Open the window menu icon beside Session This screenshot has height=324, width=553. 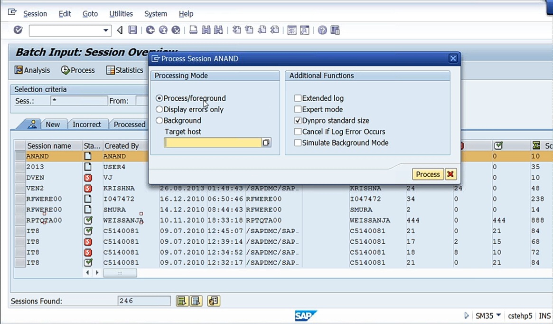[x=12, y=13]
